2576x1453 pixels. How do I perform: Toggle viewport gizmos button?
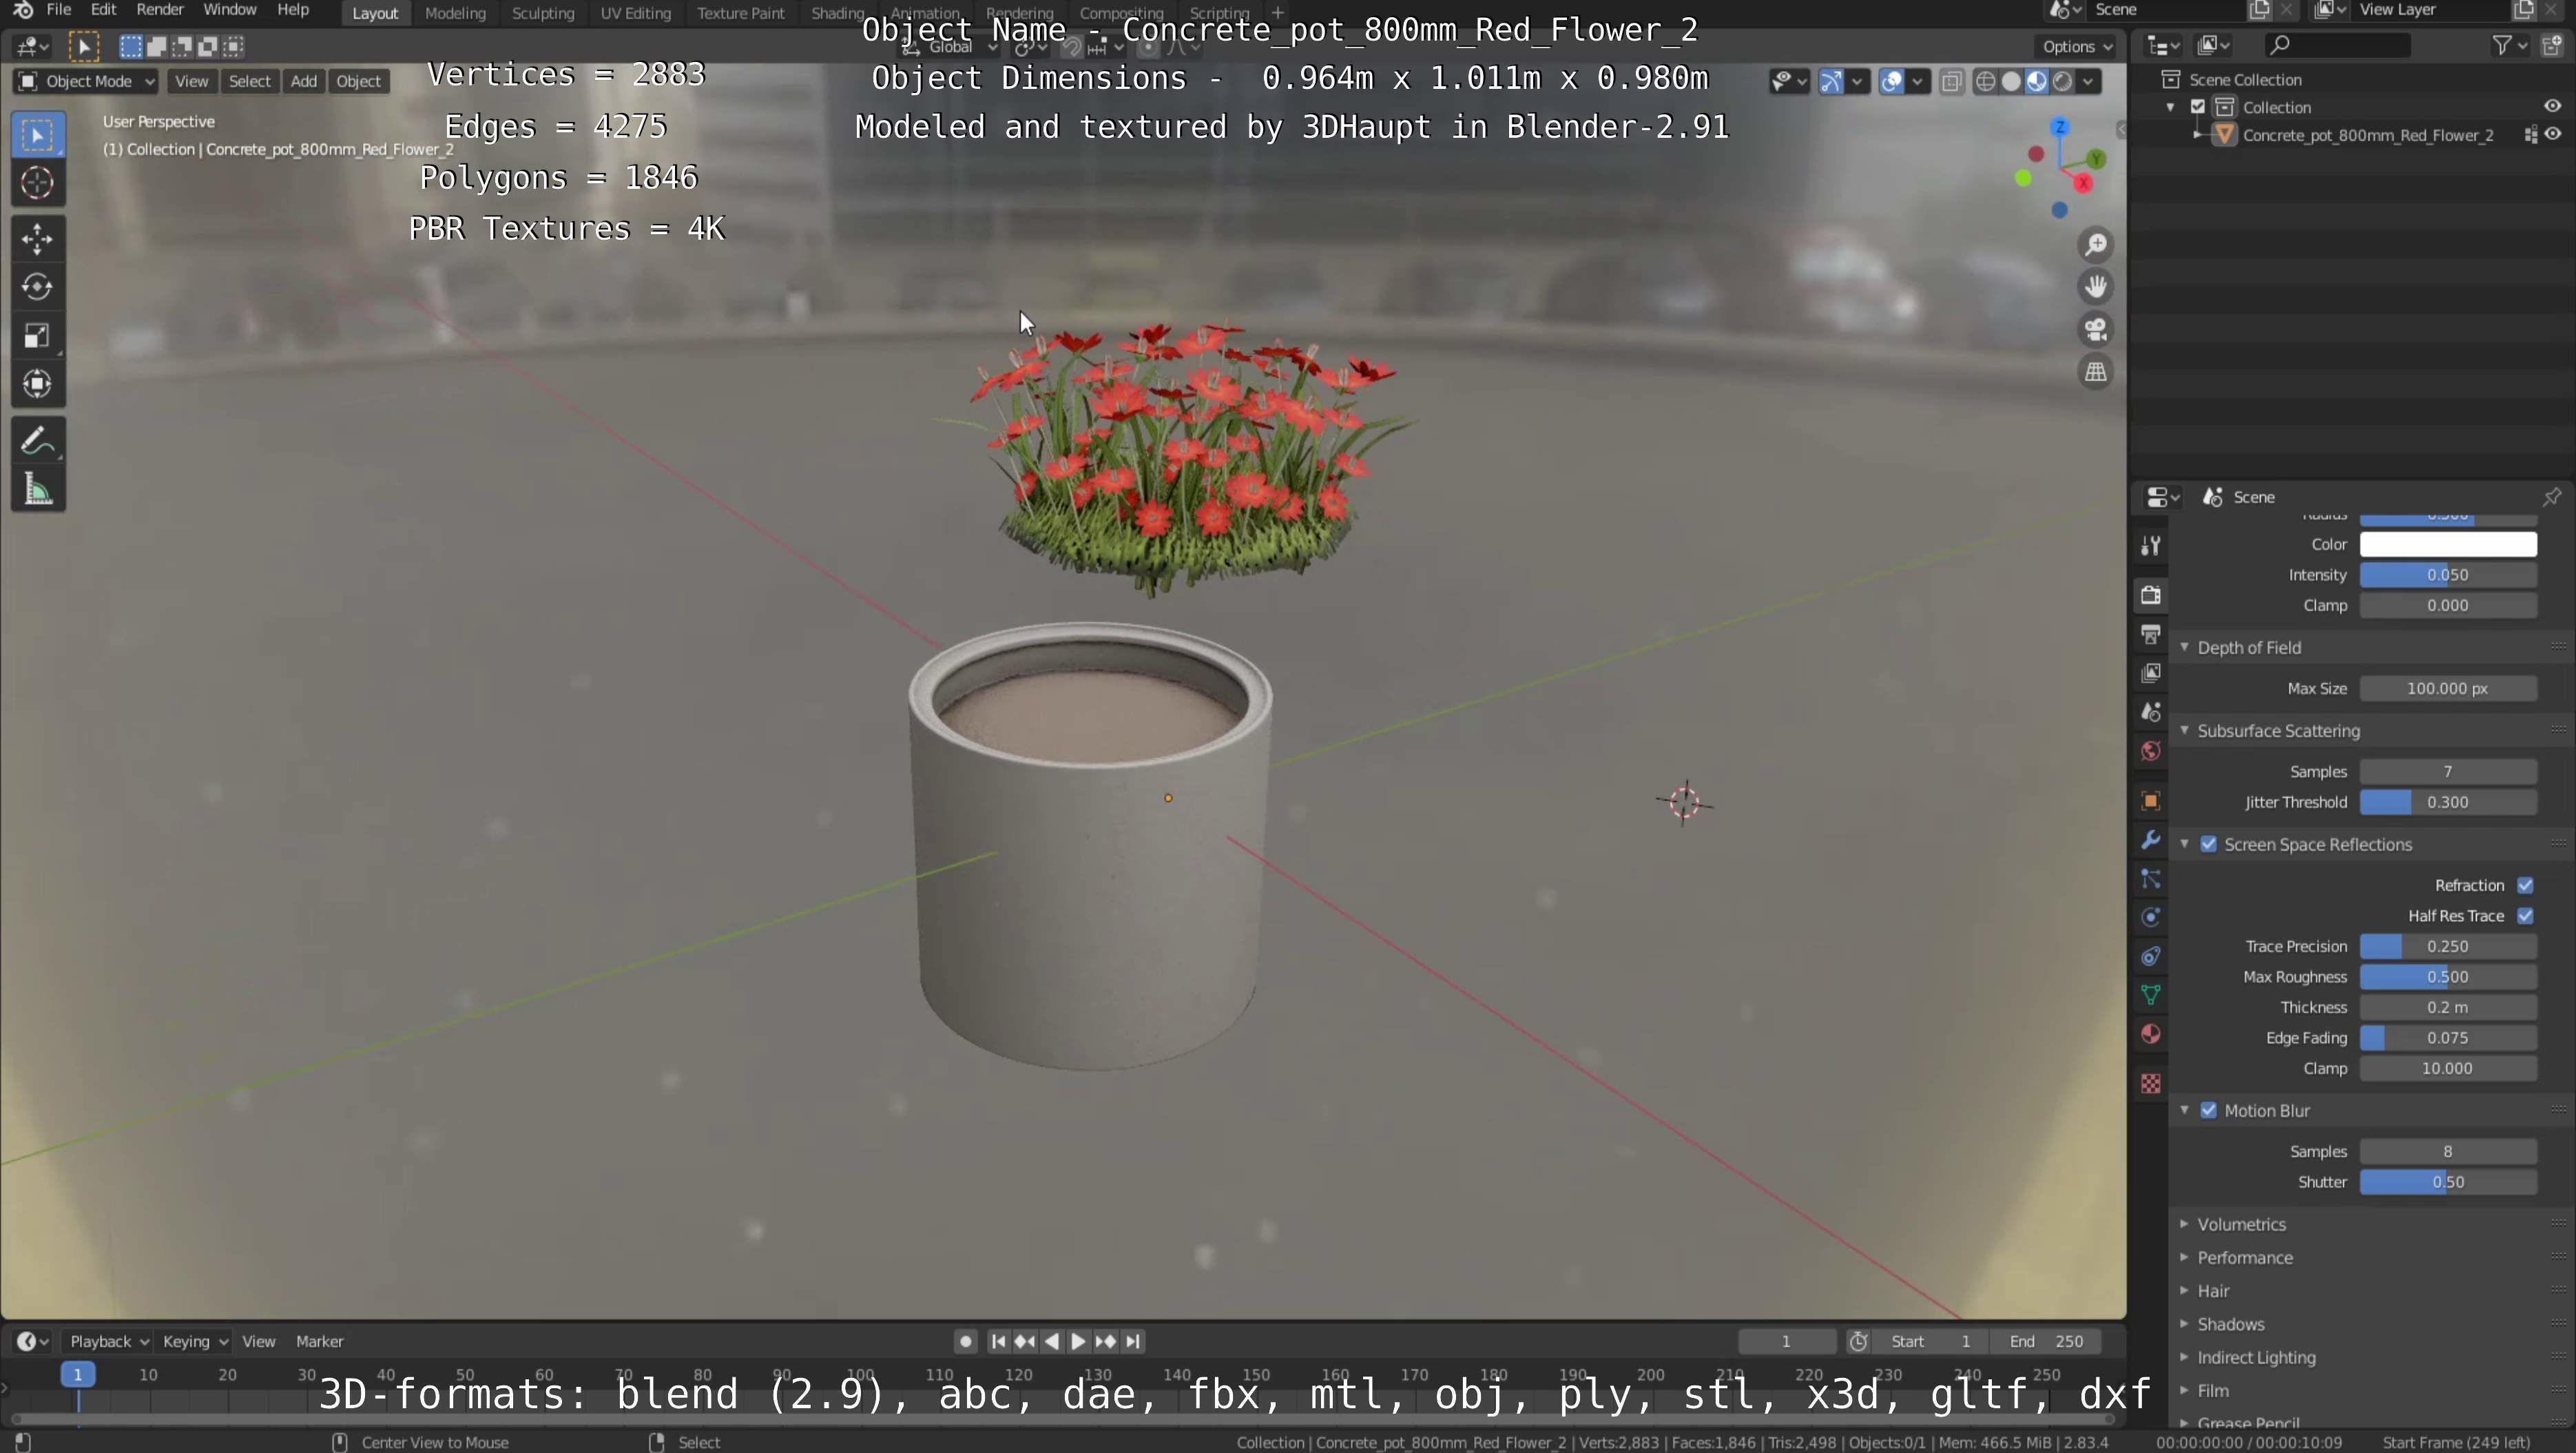tap(1830, 82)
